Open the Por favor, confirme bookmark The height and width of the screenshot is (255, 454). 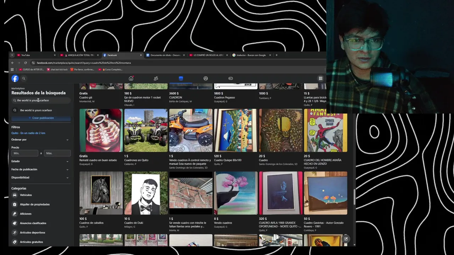82,69
